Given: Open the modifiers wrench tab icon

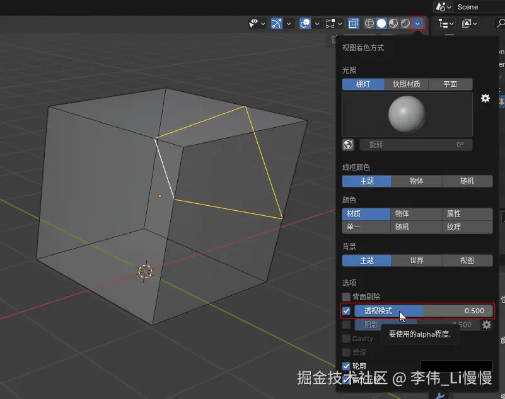Looking at the screenshot, I should pos(440,396).
